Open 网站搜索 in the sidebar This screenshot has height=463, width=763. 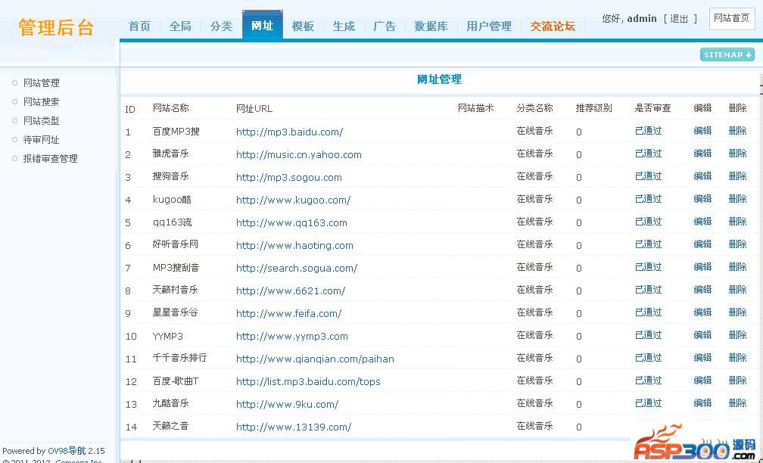[41, 102]
